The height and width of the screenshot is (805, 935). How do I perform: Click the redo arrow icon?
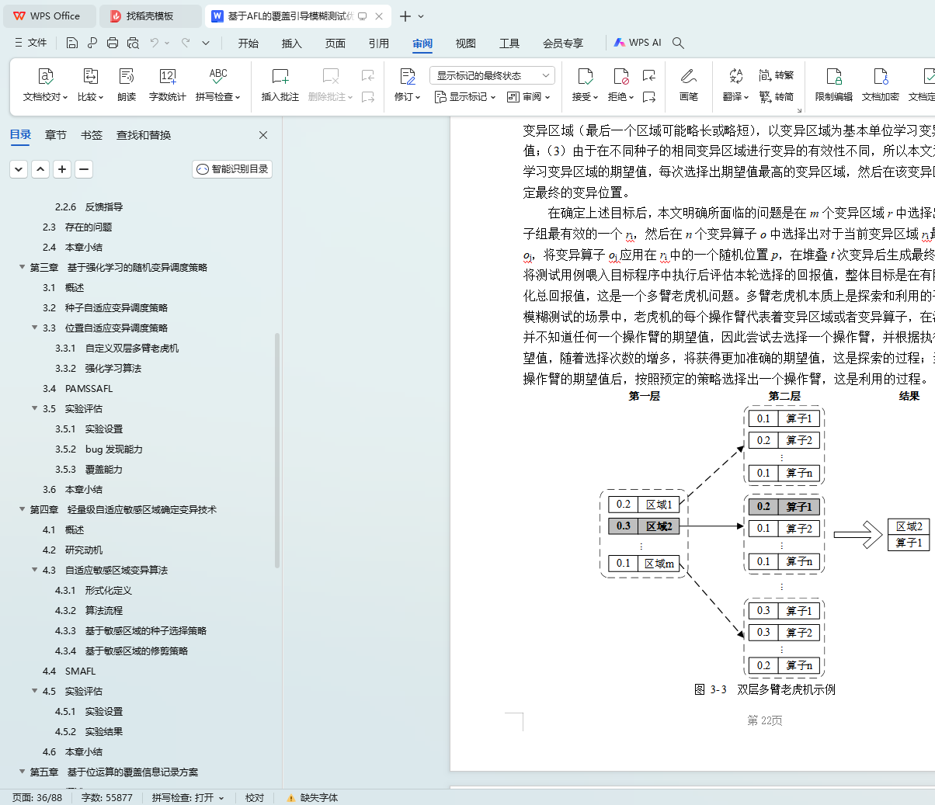[x=186, y=43]
